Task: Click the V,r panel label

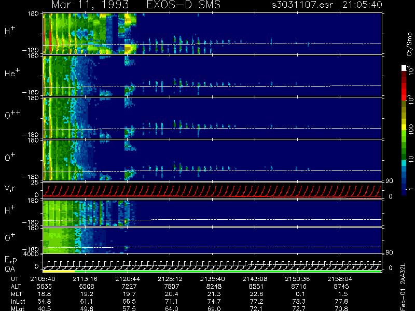Action: click(10, 188)
